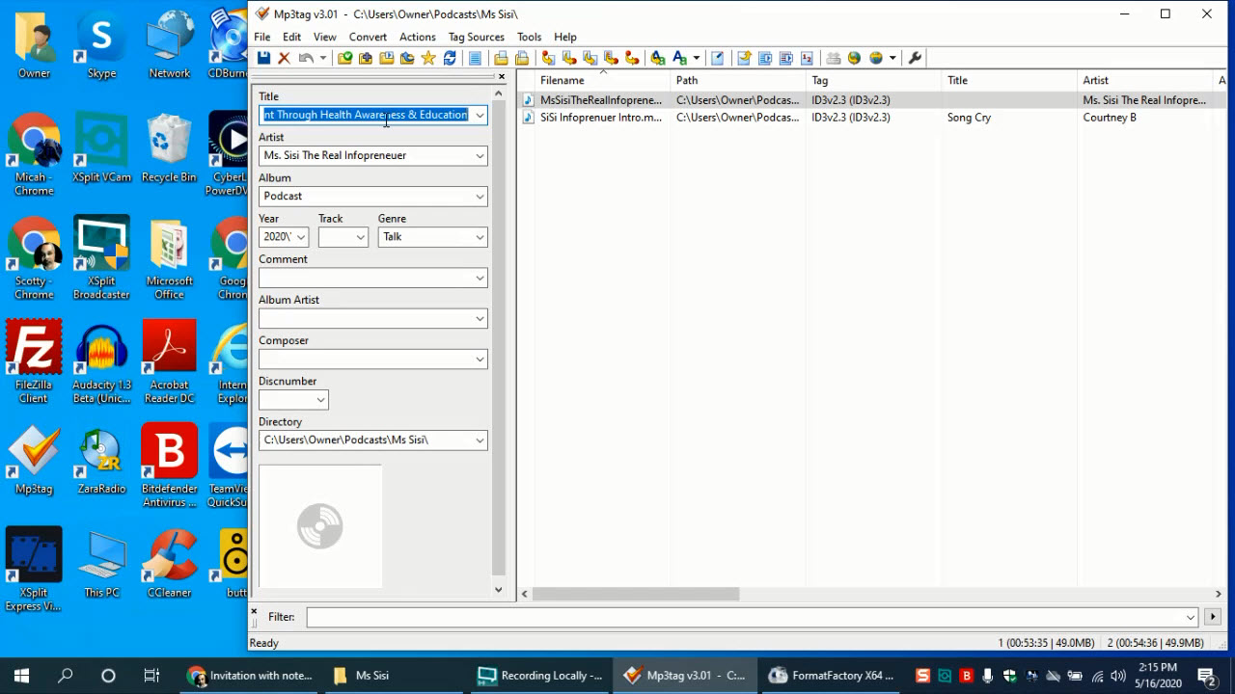Open the Album dropdown list
This screenshot has height=694, width=1235.
tap(480, 196)
